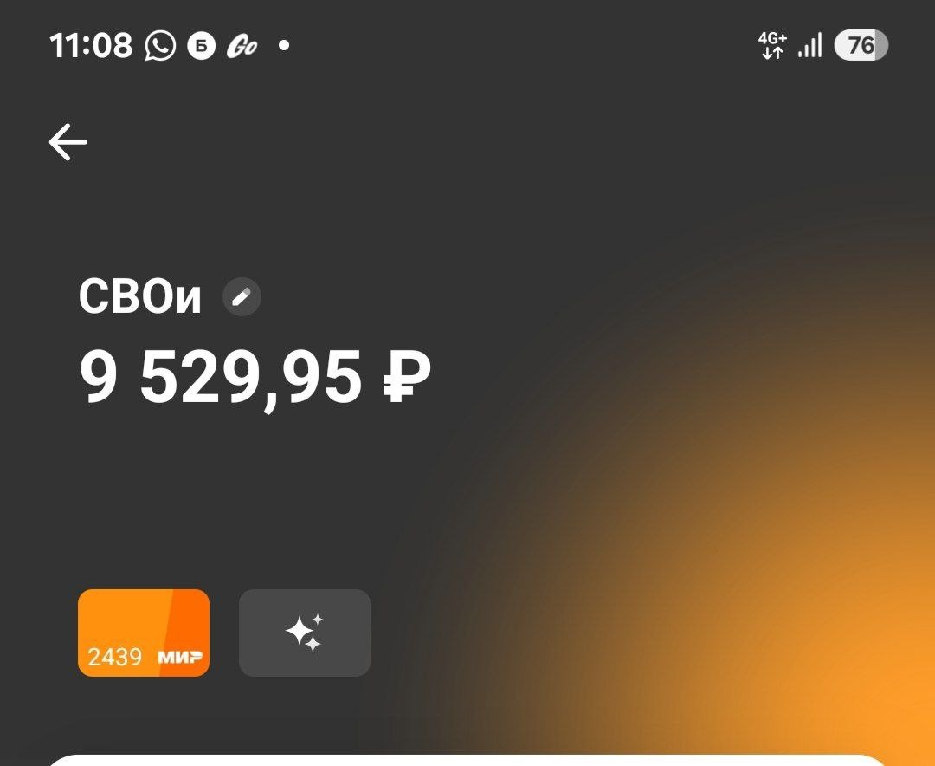This screenshot has width=935, height=766.
Task: Tap the СВОи account title
Action: pyautogui.click(x=140, y=296)
